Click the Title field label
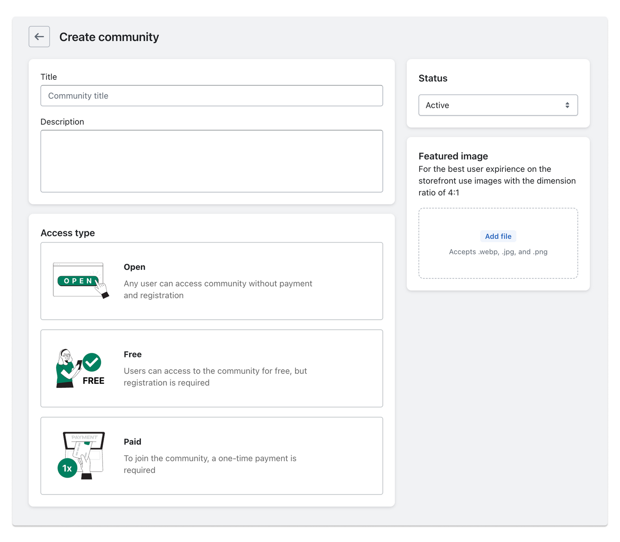620x542 pixels. (49, 77)
